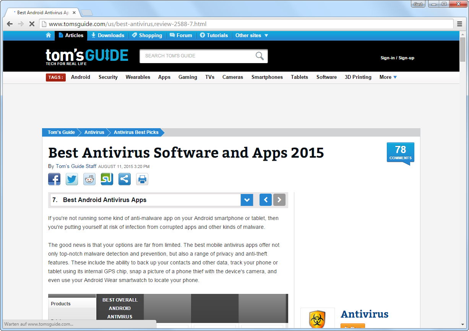Open the Forum navigation item
Image resolution: width=469 pixels, height=331 pixels.
pos(181,35)
